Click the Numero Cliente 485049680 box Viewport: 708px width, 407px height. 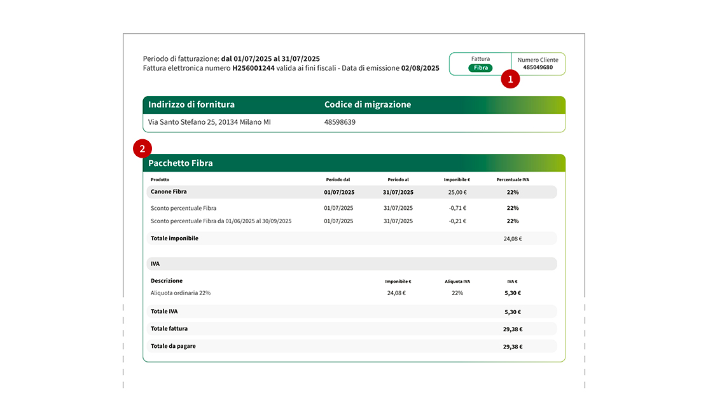point(538,64)
